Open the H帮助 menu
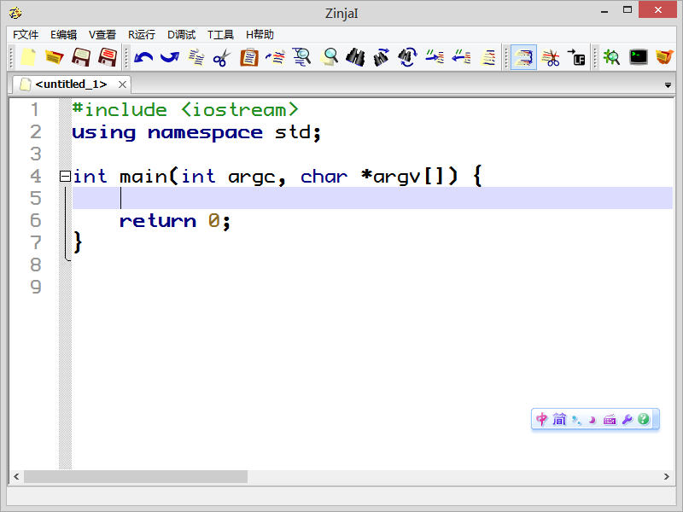 tap(260, 34)
